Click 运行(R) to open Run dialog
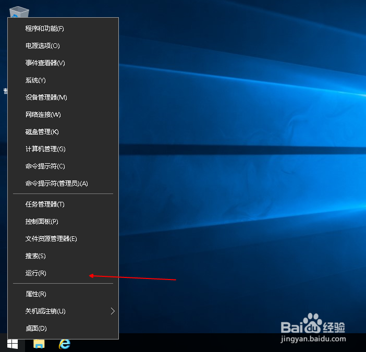 coord(63,273)
